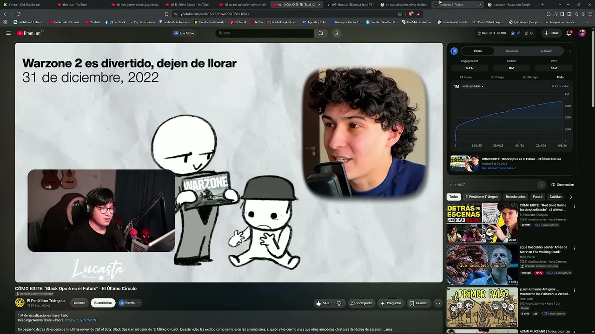The image size is (595, 334).
Task: Click Summarize in vidIQ panel
Action: point(562,185)
